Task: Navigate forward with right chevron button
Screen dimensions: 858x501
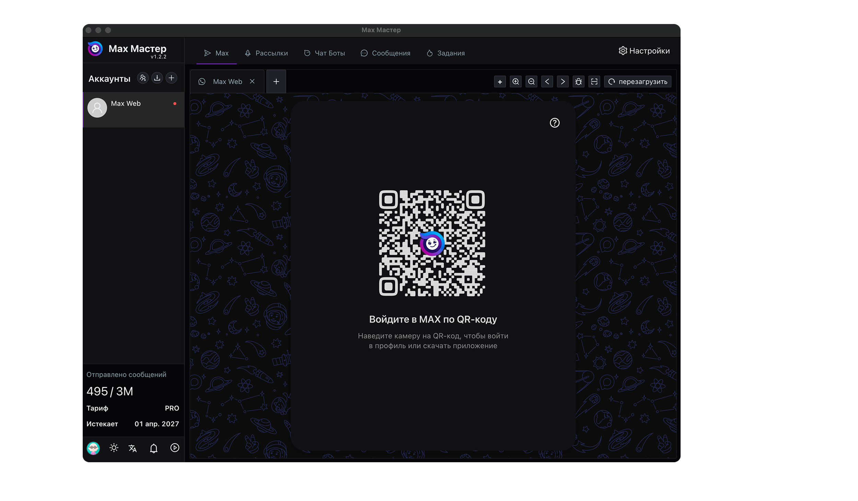Action: 563,82
